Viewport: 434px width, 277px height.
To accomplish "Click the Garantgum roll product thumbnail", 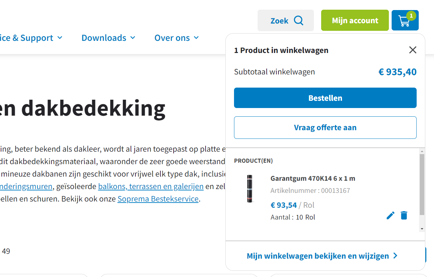I will 249,189.
